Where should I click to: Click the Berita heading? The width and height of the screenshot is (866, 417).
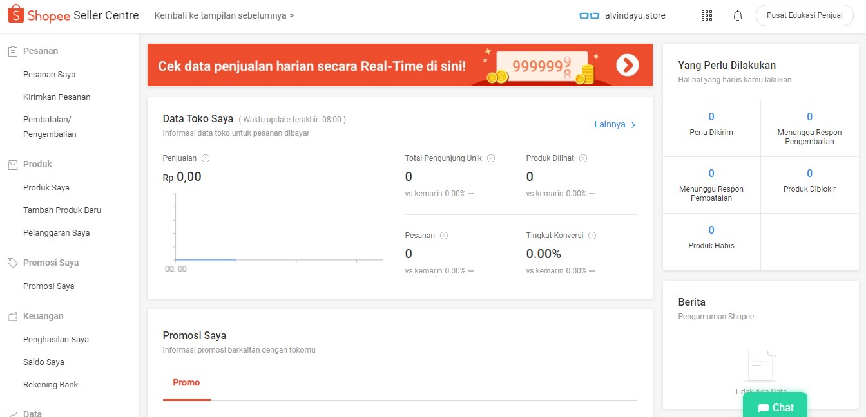(x=692, y=302)
